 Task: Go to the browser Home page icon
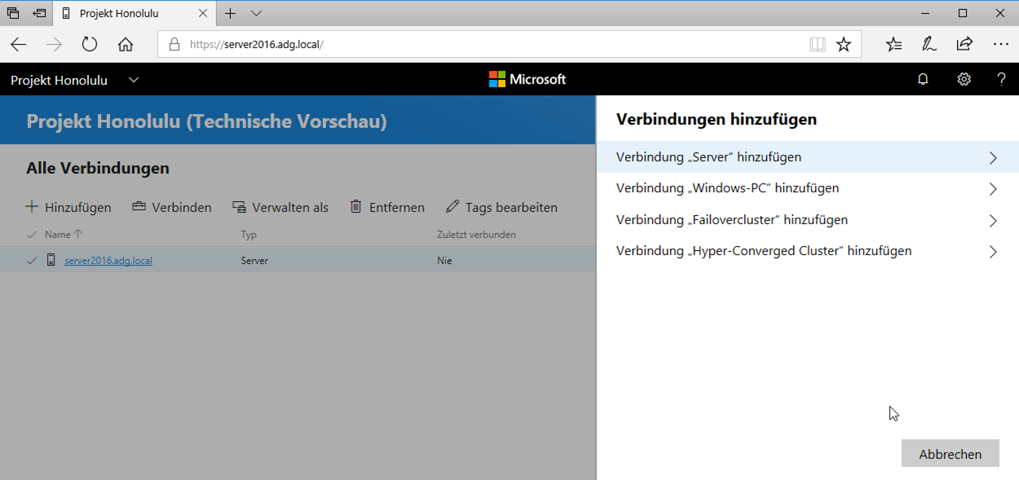point(125,45)
